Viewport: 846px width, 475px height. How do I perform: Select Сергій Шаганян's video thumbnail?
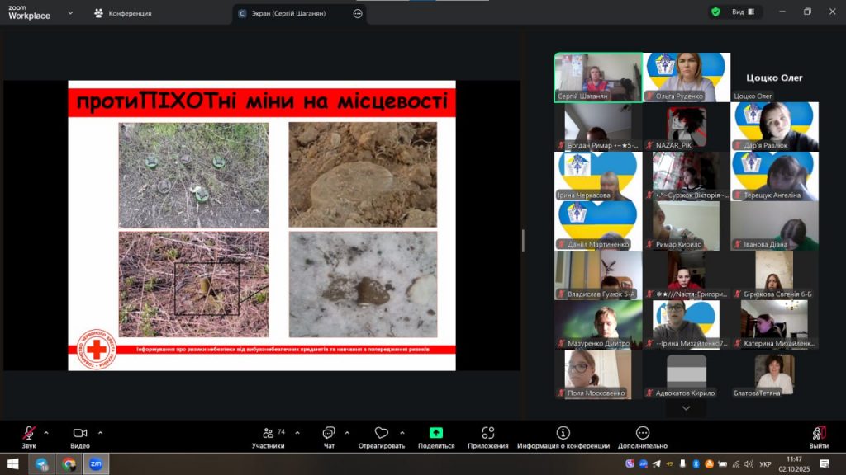click(x=598, y=78)
